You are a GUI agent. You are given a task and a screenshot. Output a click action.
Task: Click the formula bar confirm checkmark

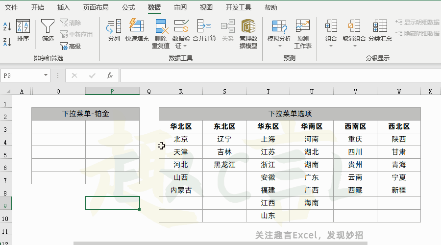click(x=92, y=75)
